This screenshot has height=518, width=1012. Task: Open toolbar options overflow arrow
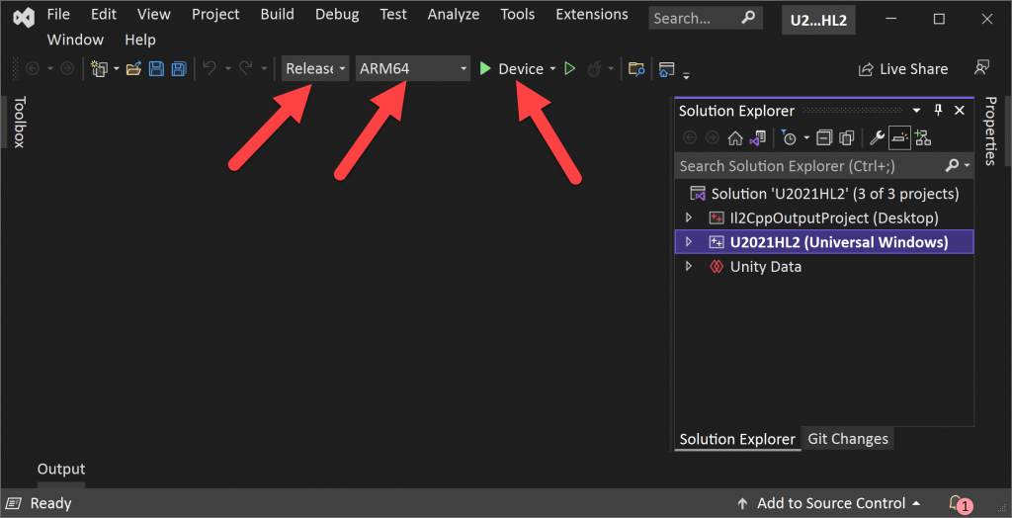[x=686, y=75]
